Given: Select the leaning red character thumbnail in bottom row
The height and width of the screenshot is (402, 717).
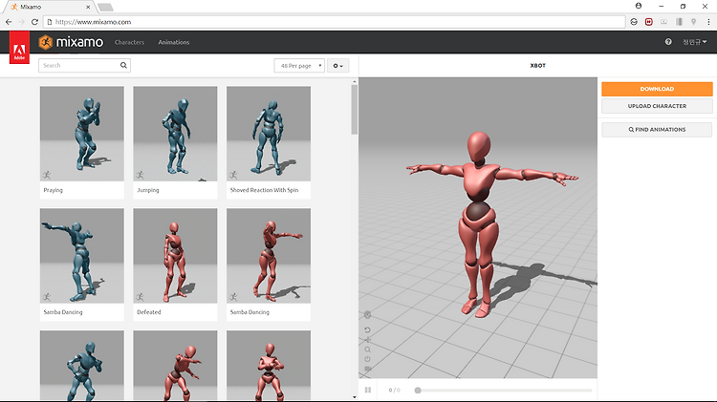Looking at the screenshot, I should tap(175, 366).
